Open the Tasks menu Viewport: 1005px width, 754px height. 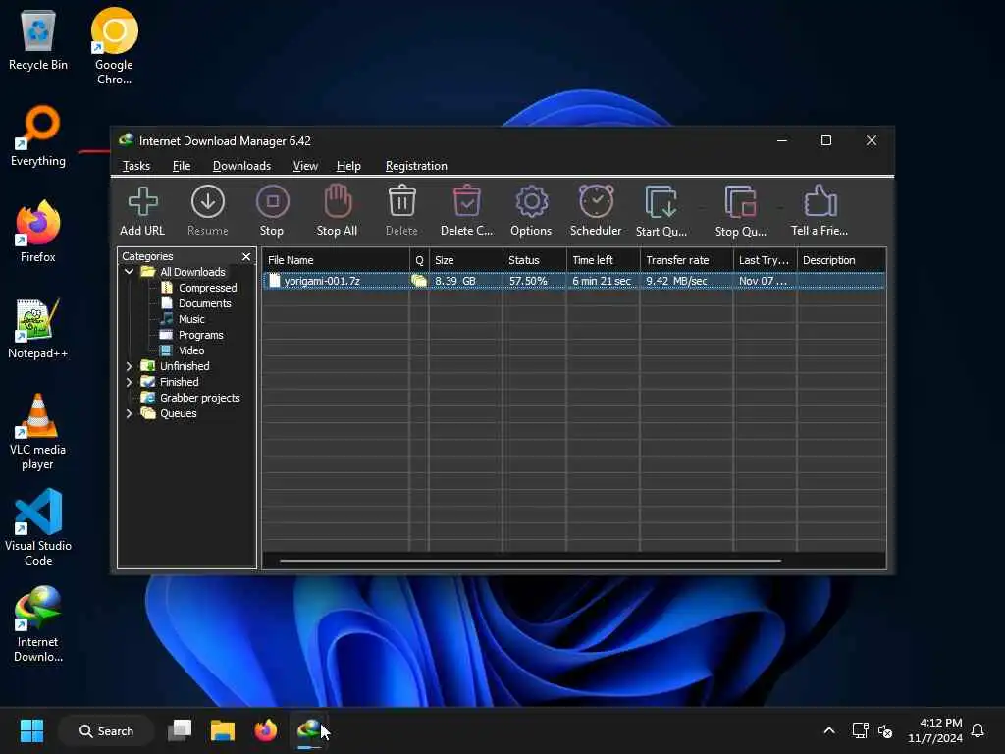(135, 166)
